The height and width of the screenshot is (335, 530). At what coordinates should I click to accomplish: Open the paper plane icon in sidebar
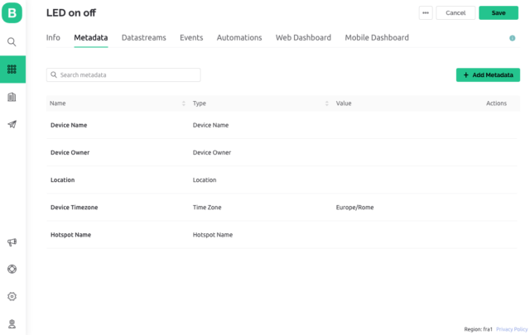12,125
